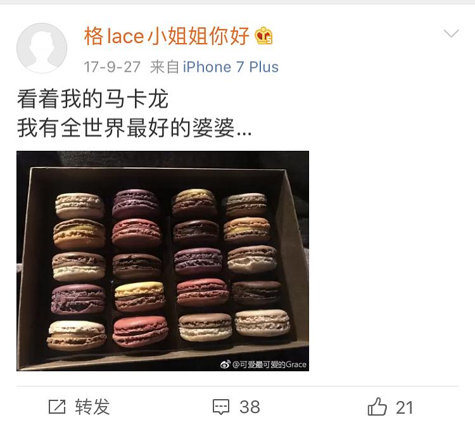Click the like count 21
Screen dimensions: 475x427
coord(405,407)
